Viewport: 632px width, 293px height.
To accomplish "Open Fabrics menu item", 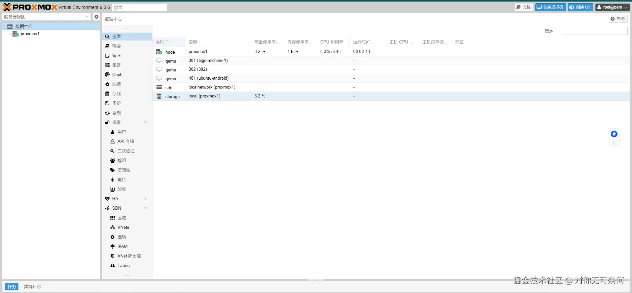I will [127, 266].
